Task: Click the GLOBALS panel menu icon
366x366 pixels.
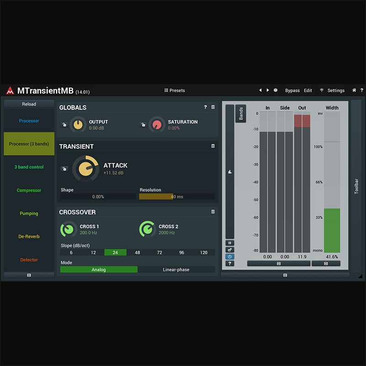Action: click(x=213, y=107)
